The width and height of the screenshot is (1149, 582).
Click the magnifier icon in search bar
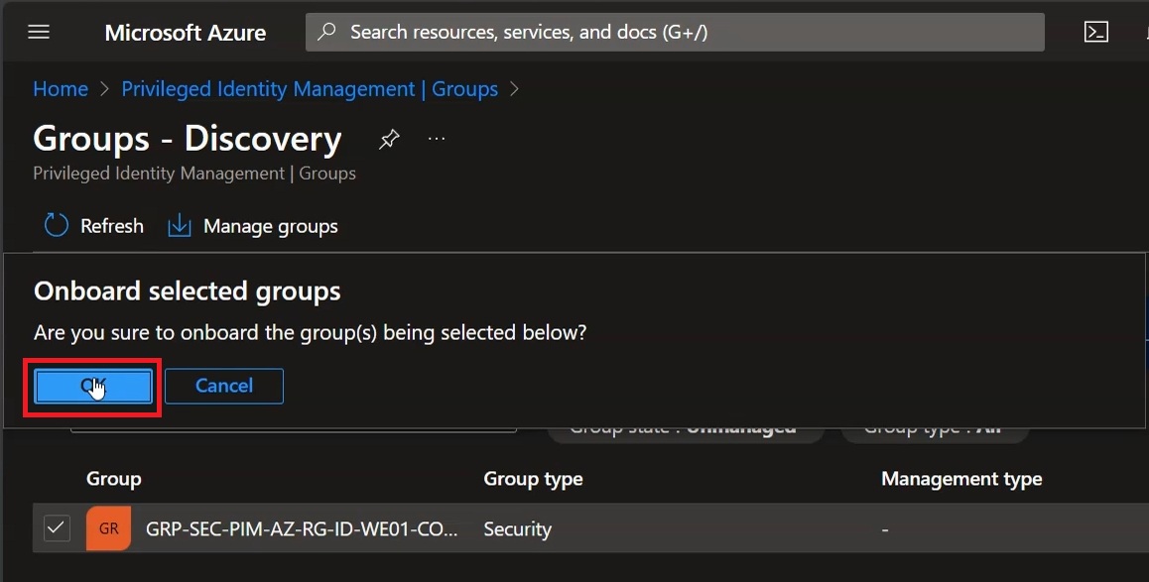point(326,32)
